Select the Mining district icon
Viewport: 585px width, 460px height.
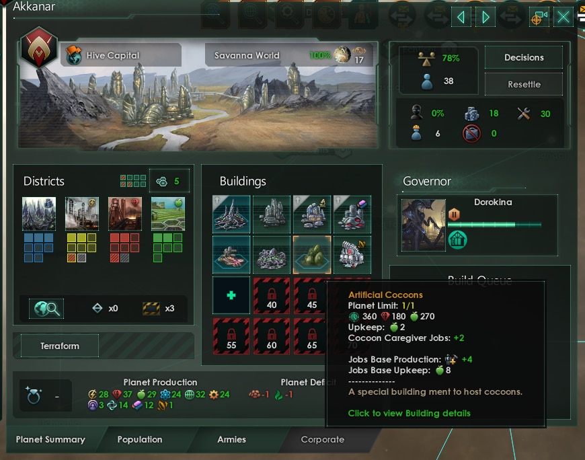click(125, 213)
